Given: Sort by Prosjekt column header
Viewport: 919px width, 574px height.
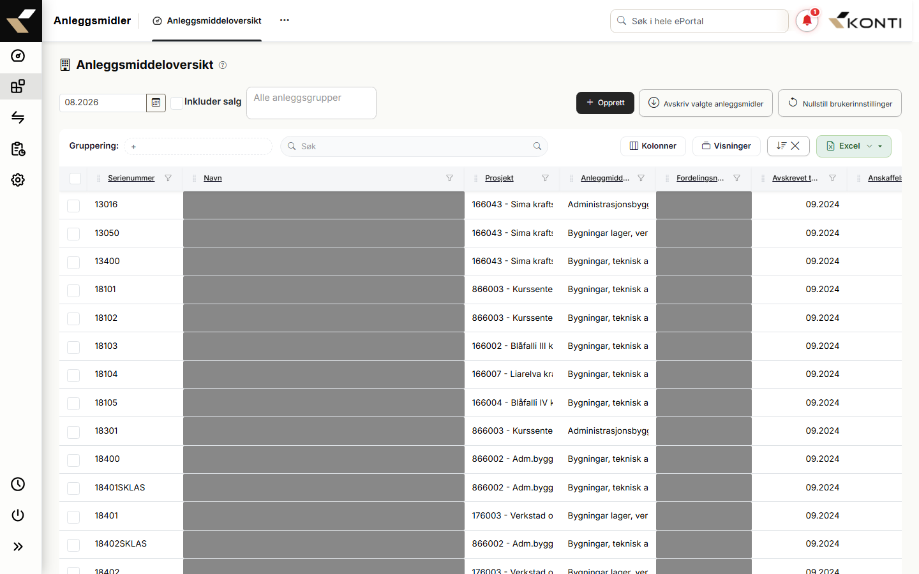Looking at the screenshot, I should point(499,178).
